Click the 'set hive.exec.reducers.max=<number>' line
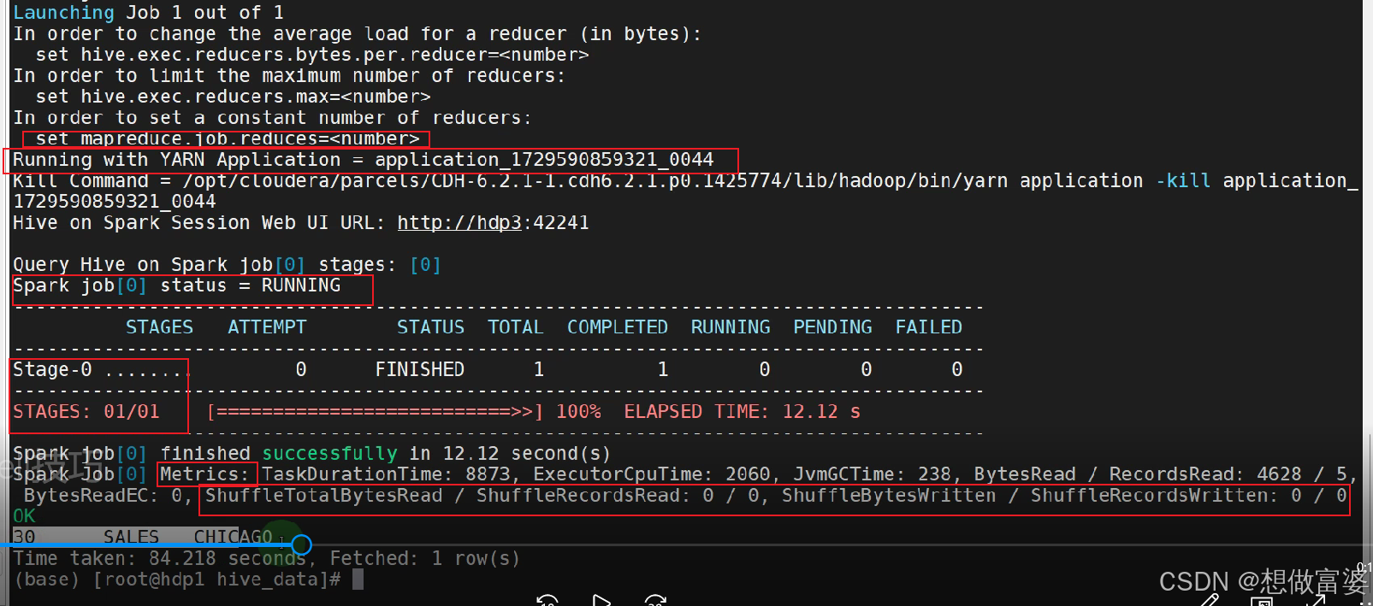1373x606 pixels. 233,97
